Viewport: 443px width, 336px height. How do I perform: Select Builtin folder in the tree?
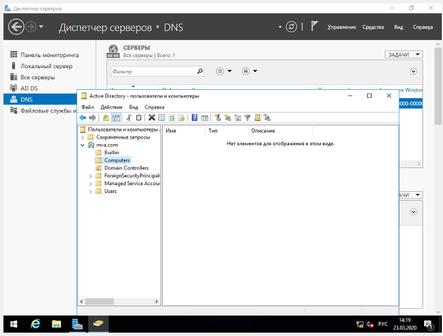(111, 152)
